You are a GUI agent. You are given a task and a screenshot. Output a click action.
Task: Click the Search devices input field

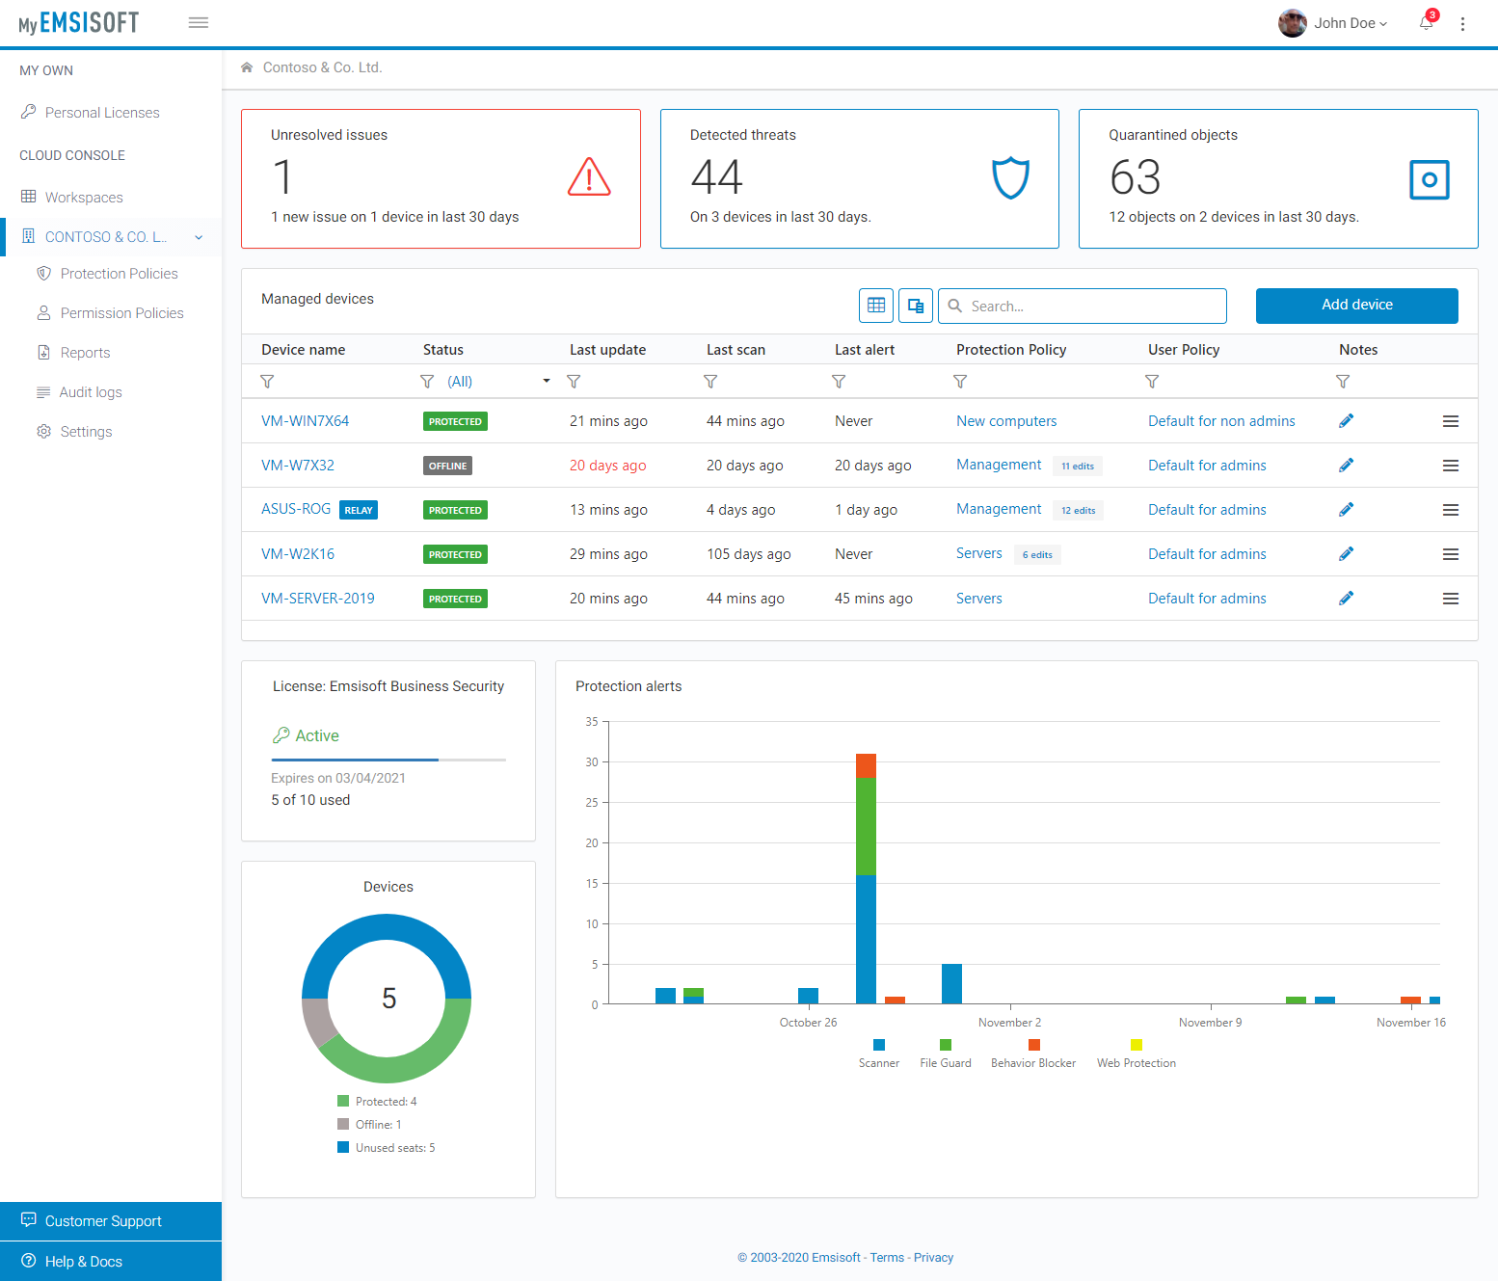[x=1083, y=306]
